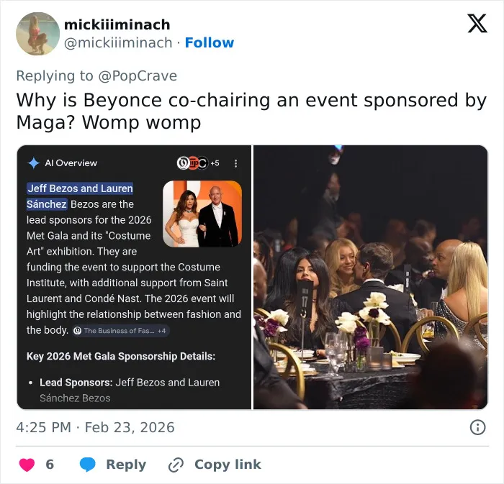Expand the +5 sources count
The height and width of the screenshot is (484, 504).
[215, 163]
